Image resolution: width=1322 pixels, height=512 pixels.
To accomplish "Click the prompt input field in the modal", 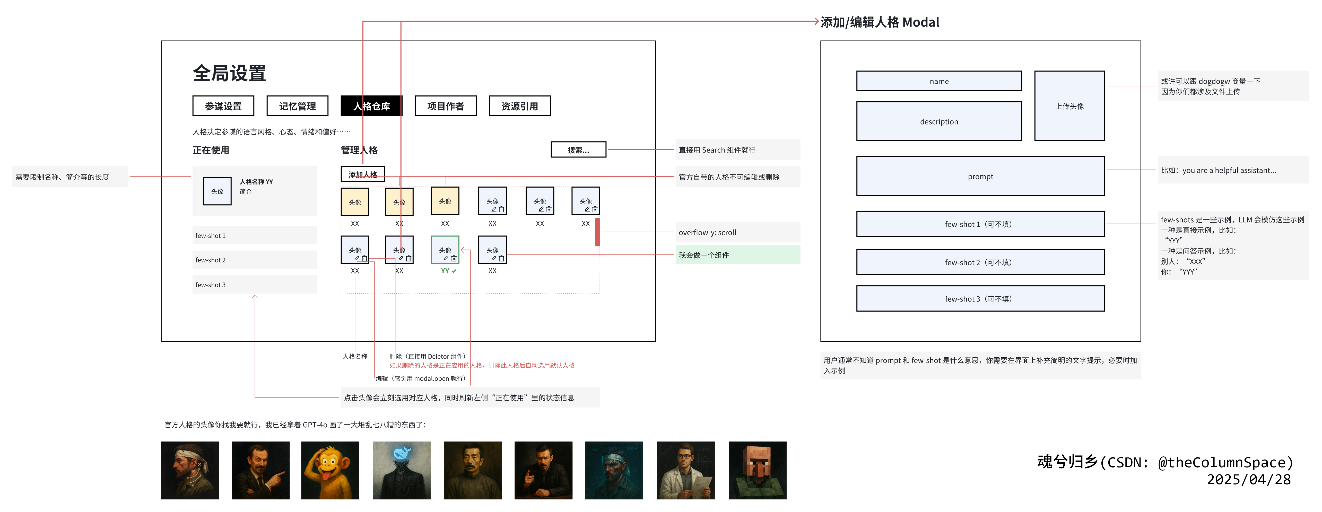I will [981, 176].
